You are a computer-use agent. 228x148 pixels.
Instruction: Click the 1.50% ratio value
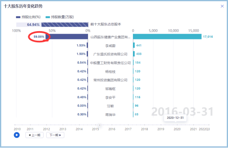click(x=81, y=54)
